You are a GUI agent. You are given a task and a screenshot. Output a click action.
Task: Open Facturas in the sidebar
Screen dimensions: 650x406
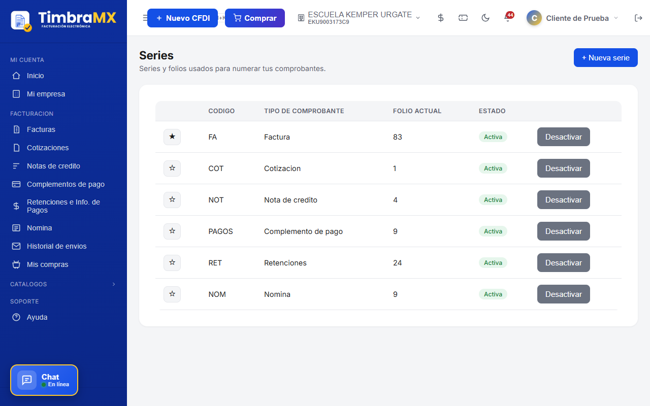click(41, 129)
